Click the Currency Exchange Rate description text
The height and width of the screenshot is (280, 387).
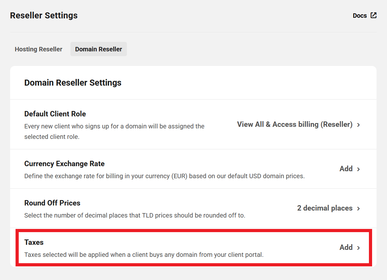165,176
